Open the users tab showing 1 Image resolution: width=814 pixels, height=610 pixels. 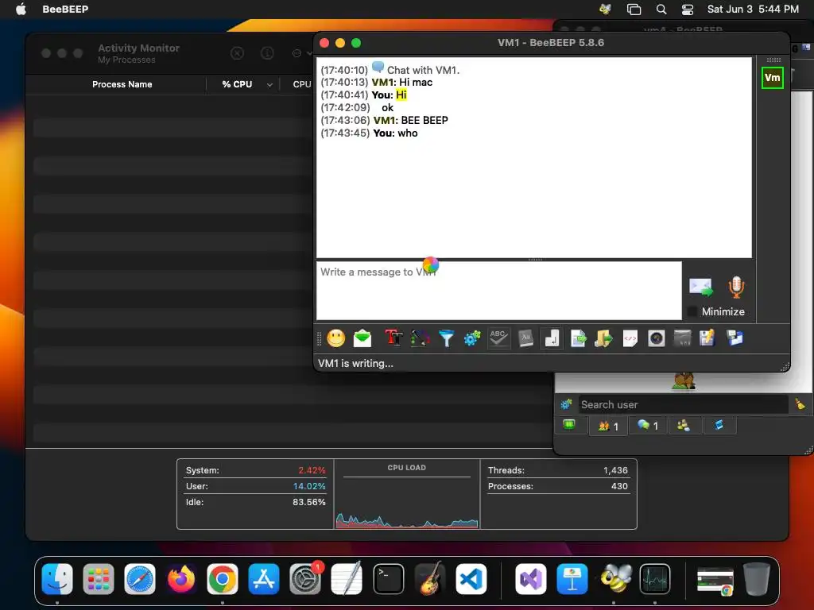click(x=608, y=427)
